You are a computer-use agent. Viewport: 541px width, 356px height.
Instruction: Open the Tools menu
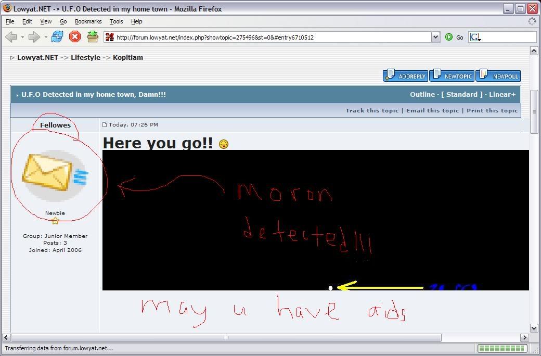[x=116, y=21]
